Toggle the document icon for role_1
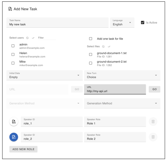This screenshot has height=167, width=167. [14, 122]
